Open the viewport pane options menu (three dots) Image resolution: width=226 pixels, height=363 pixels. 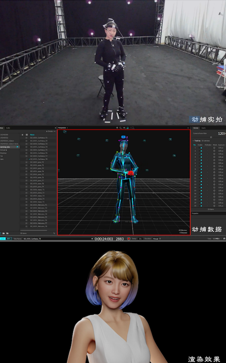coord(188,128)
